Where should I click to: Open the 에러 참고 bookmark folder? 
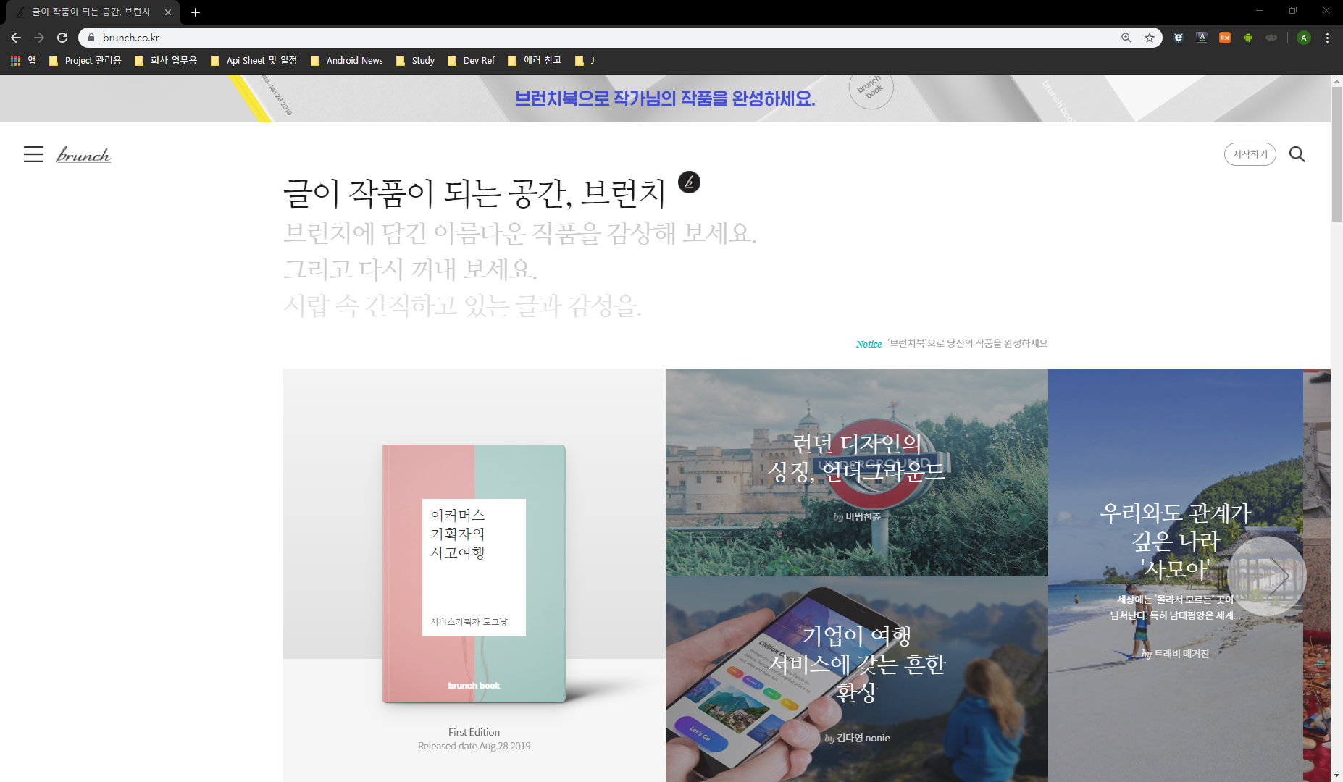click(535, 61)
